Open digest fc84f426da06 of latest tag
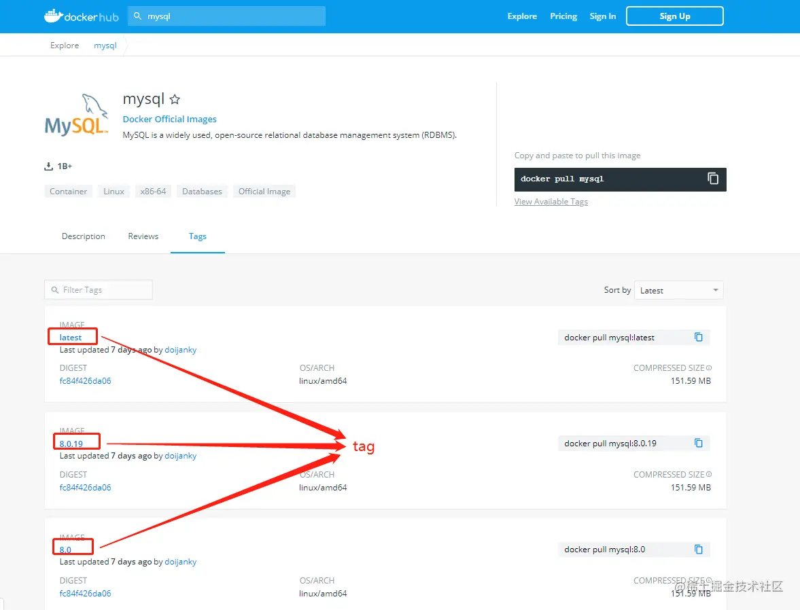800x610 pixels. click(x=85, y=381)
